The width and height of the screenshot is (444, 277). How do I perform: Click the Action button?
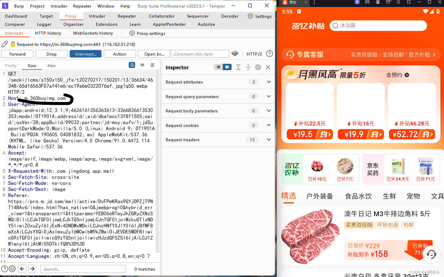point(120,54)
